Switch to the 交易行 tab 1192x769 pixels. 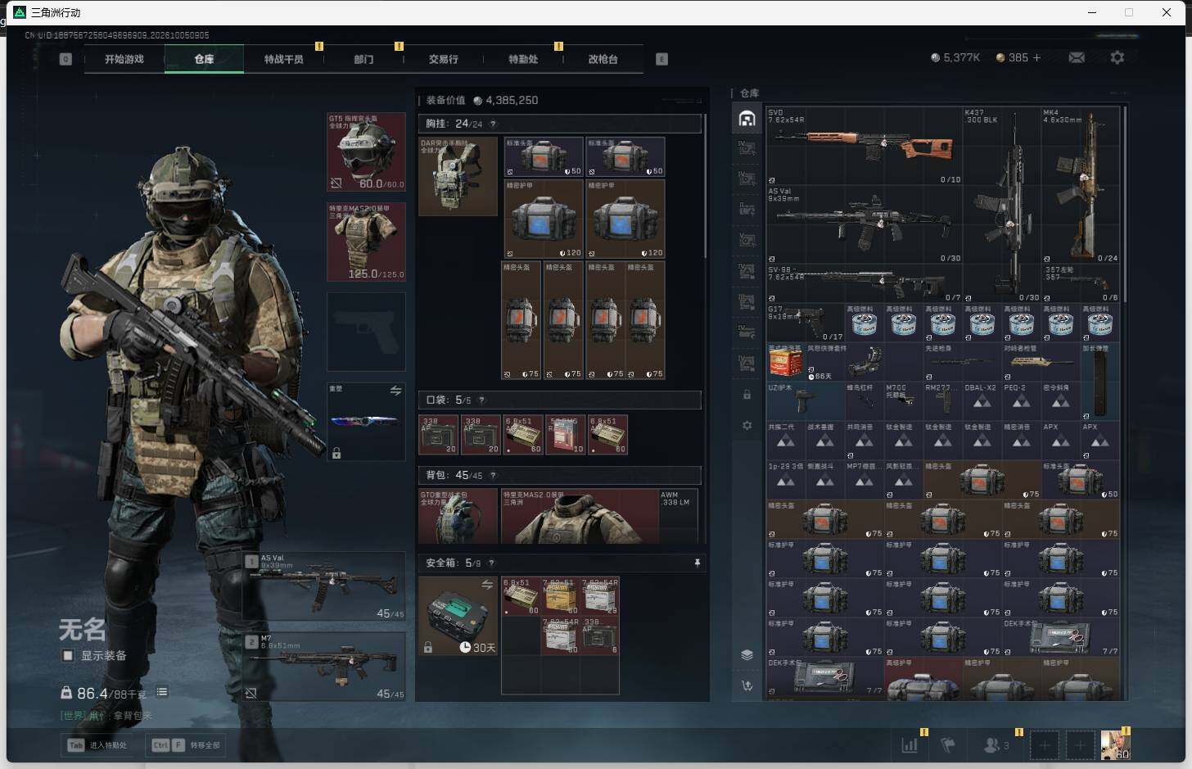443,59
